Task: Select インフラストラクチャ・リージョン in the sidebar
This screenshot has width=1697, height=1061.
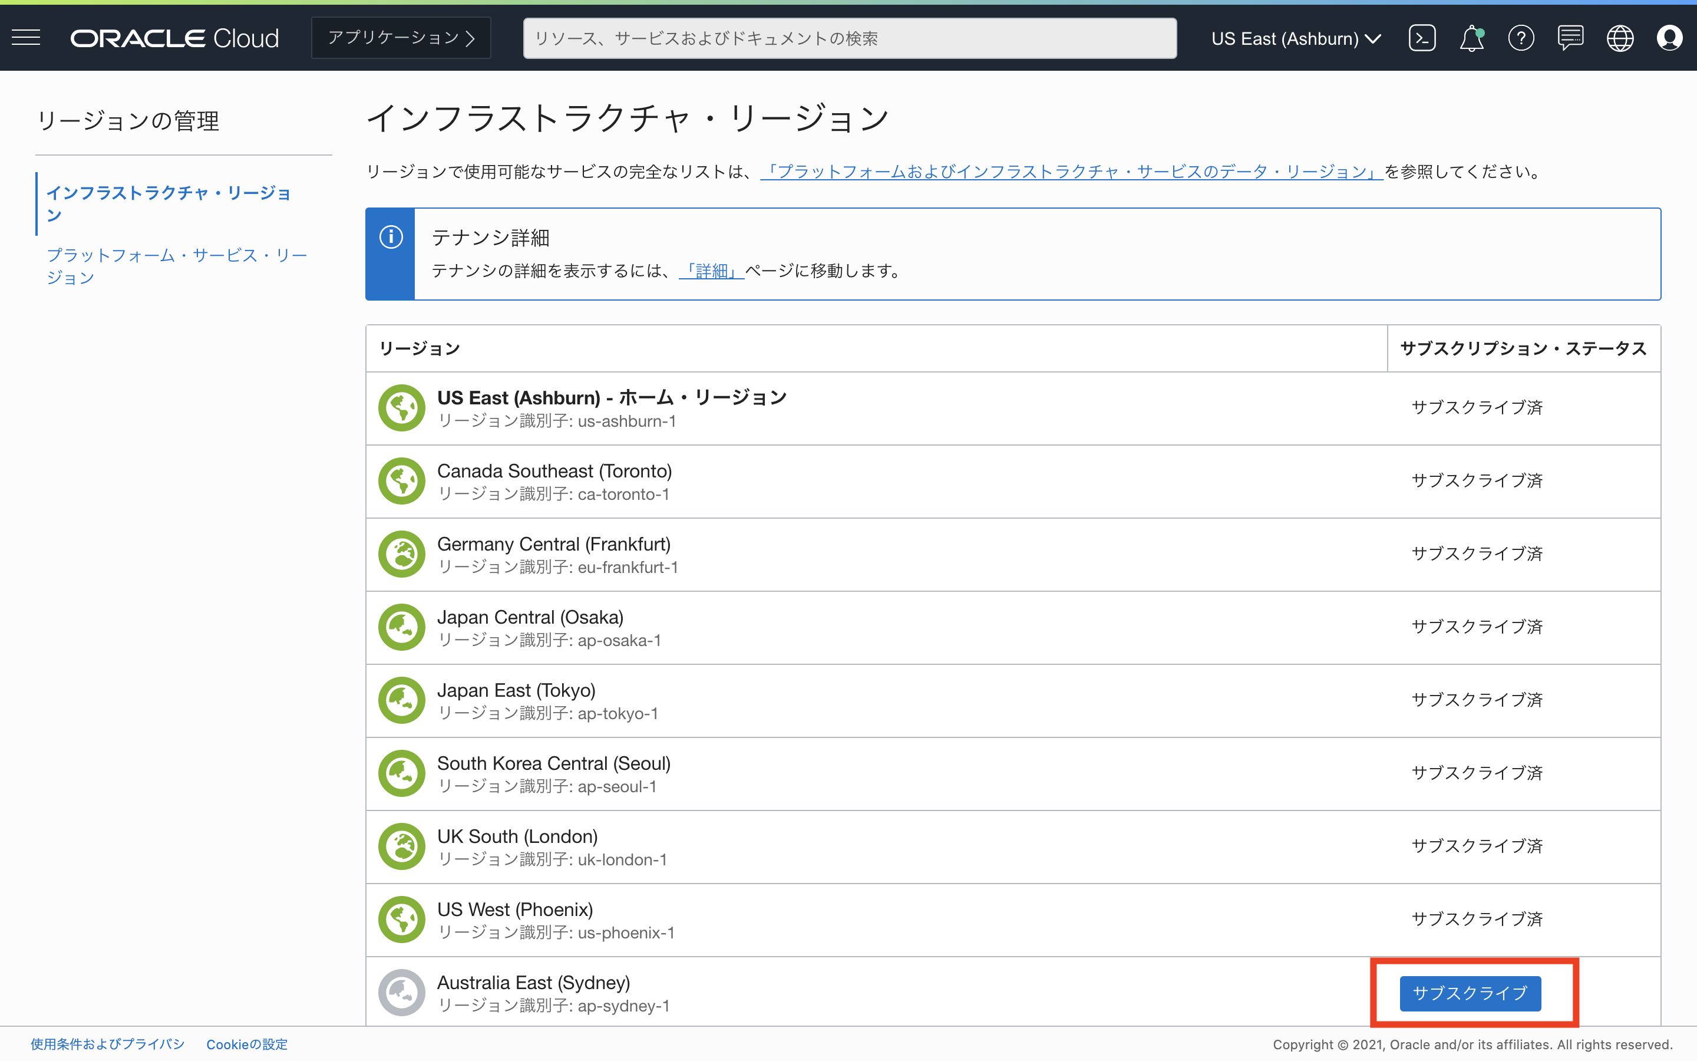Action: 169,203
